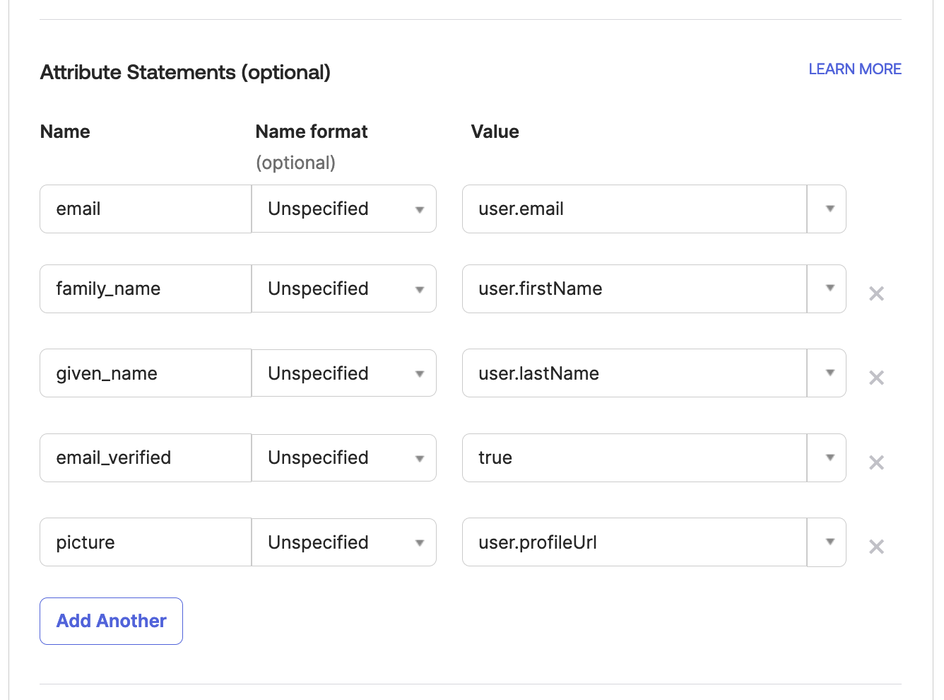Edit the picture name field
Screen dimensions: 944x700
pos(146,542)
